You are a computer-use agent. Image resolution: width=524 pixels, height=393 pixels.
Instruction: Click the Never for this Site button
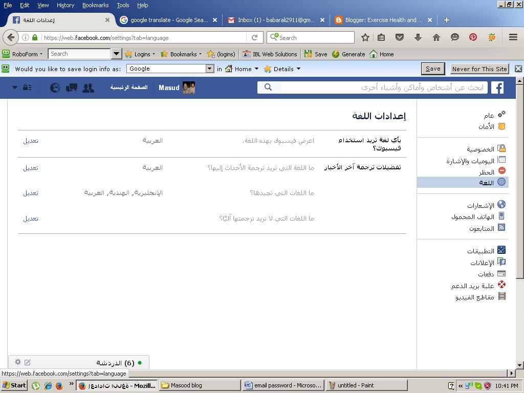tap(479, 68)
